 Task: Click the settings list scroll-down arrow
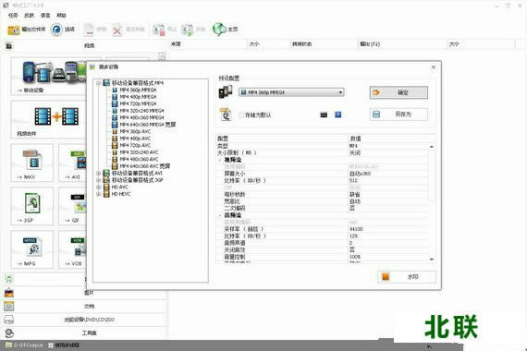pyautogui.click(x=432, y=260)
